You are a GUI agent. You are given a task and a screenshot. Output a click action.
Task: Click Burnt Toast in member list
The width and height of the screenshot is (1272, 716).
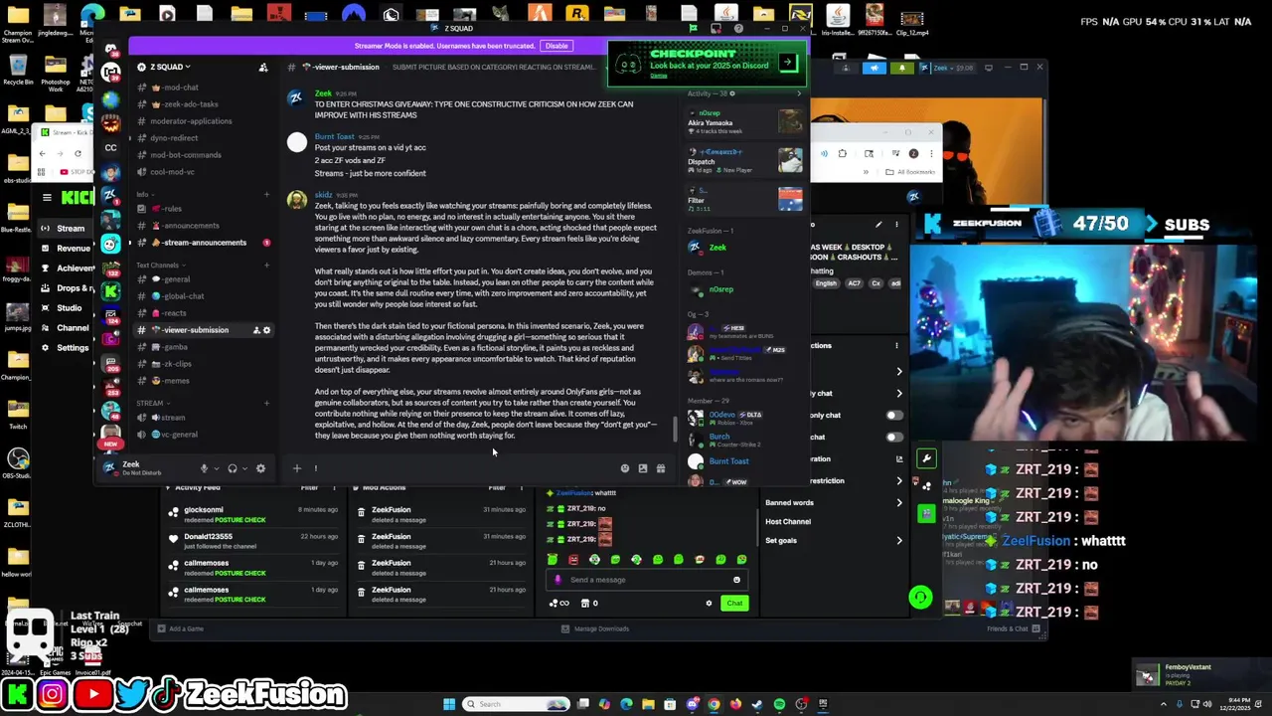(x=728, y=461)
